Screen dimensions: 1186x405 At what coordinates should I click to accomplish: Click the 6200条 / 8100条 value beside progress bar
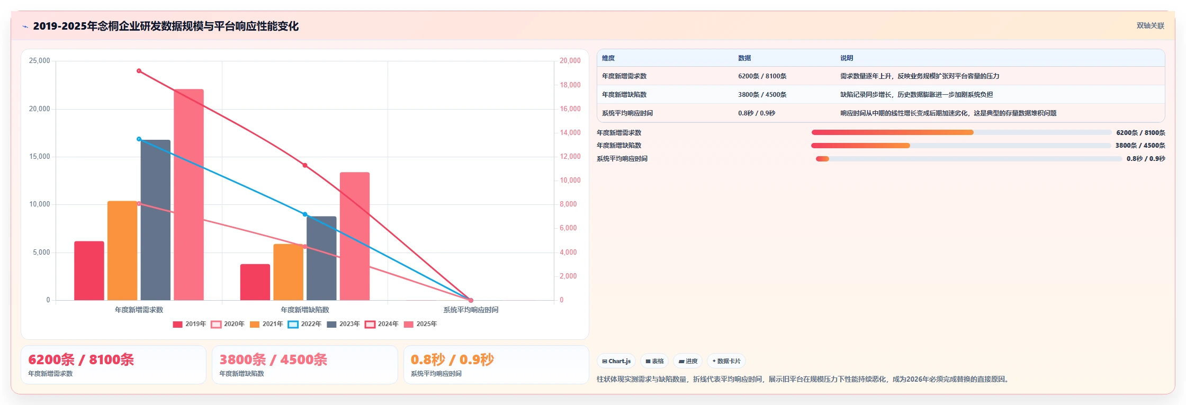coord(1140,133)
